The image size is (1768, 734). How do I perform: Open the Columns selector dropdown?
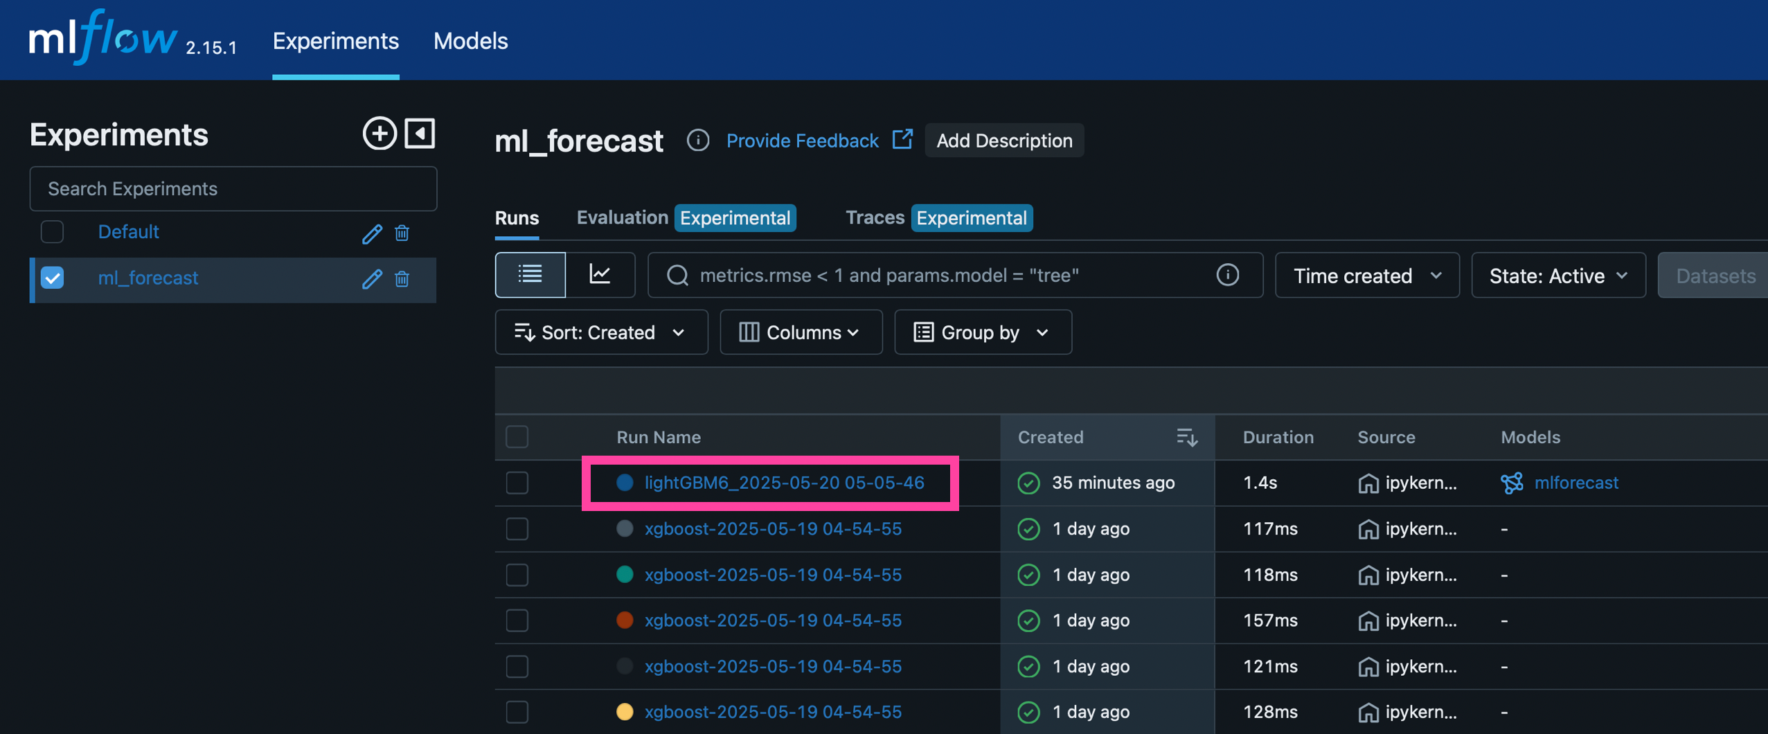click(x=800, y=332)
